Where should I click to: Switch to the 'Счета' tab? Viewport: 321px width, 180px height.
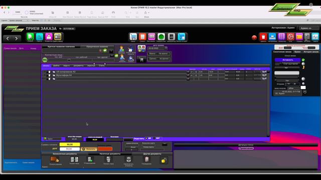(101, 65)
